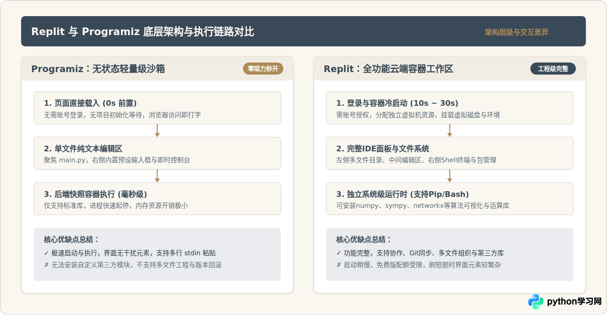Click the "工程级完整" badge
The width and height of the screenshot is (607, 315).
[x=553, y=69]
